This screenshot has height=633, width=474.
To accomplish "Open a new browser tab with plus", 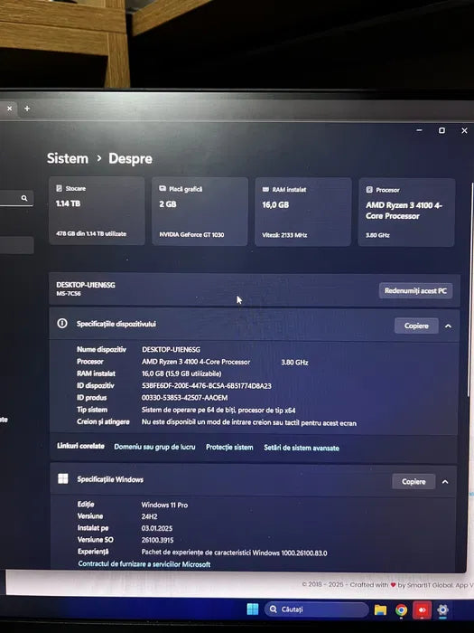I will (x=27, y=109).
